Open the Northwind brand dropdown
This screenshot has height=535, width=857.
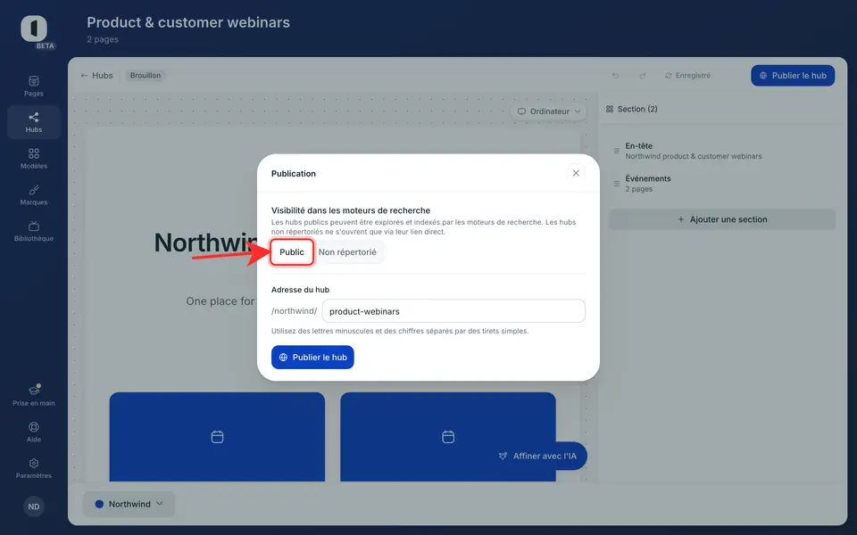129,504
